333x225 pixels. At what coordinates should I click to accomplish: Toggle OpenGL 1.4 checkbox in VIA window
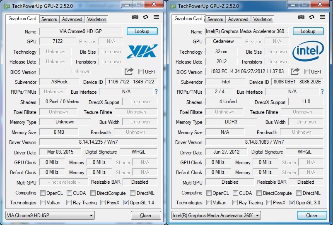click(x=126, y=203)
